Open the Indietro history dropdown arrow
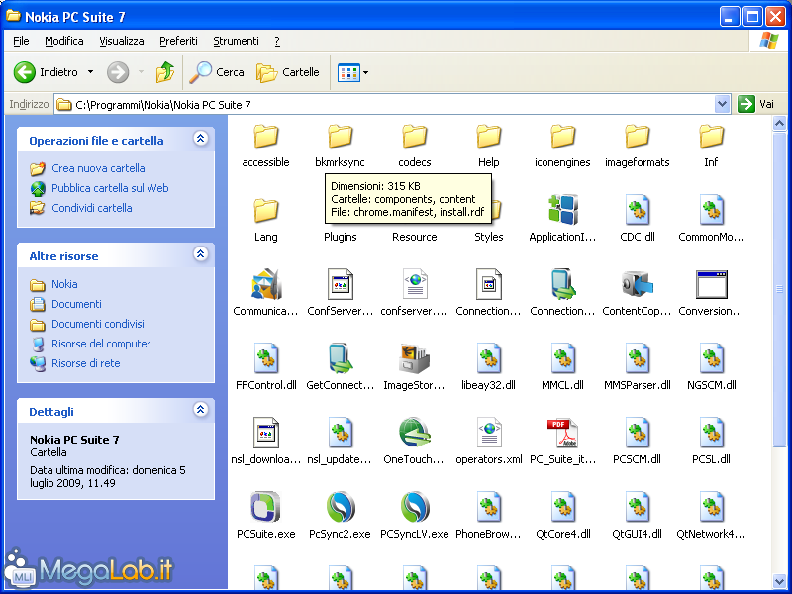Image resolution: width=792 pixels, height=594 pixels. [90, 72]
